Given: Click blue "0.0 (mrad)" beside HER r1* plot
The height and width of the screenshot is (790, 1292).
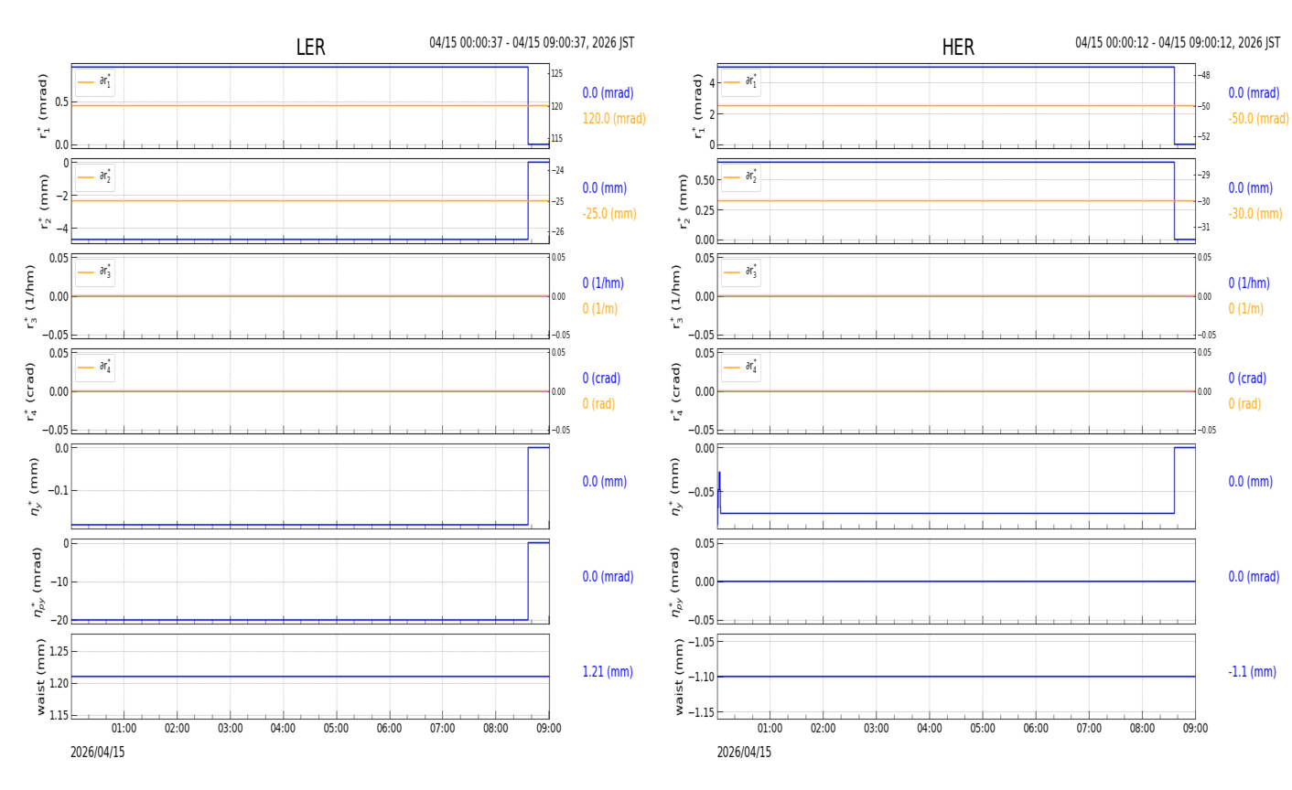Looking at the screenshot, I should click(1254, 93).
